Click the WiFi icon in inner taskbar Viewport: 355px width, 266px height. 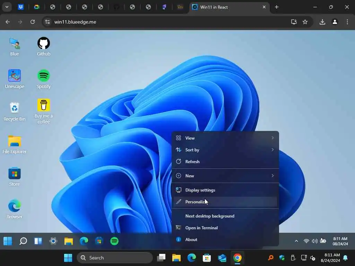click(x=306, y=241)
